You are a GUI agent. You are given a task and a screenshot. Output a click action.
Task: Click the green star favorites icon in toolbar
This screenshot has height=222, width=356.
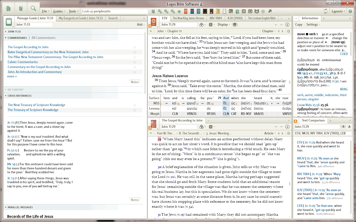click(x=179, y=11)
